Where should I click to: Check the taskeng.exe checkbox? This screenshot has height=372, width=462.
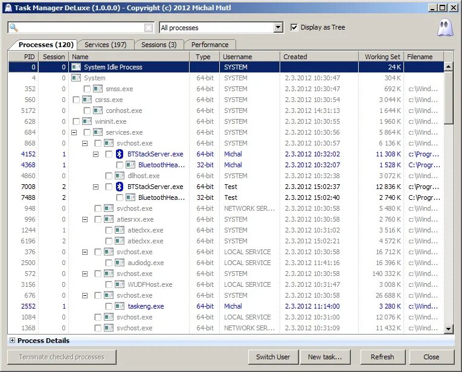(109, 307)
